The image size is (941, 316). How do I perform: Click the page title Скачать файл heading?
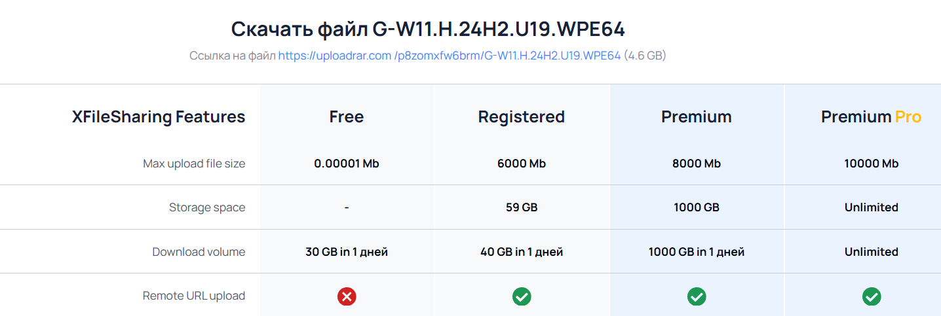428,29
